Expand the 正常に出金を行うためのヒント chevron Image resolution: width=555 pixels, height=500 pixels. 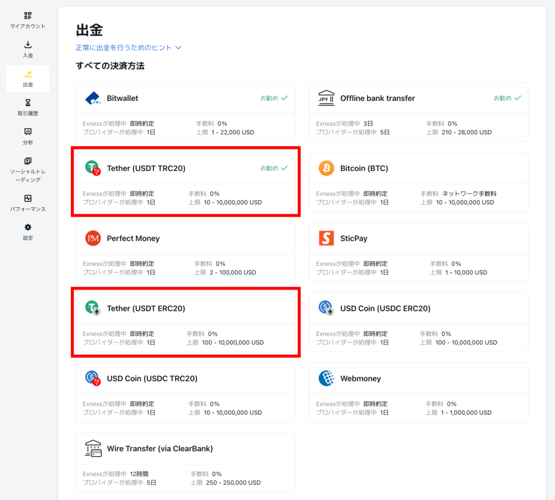pos(178,47)
